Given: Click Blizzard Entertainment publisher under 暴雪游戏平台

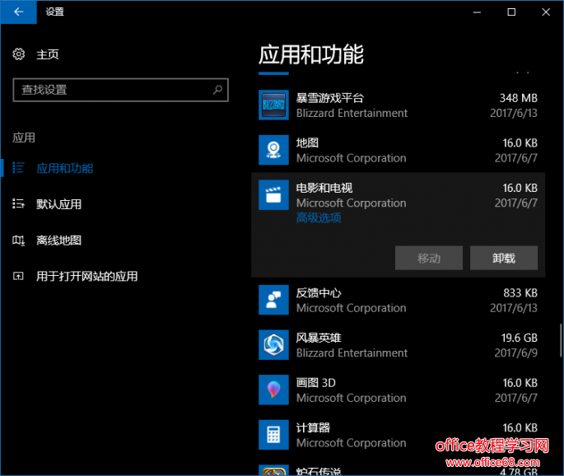Looking at the screenshot, I should 352,113.
